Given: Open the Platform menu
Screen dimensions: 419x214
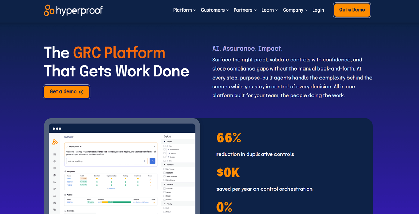Looking at the screenshot, I should pyautogui.click(x=184, y=10).
